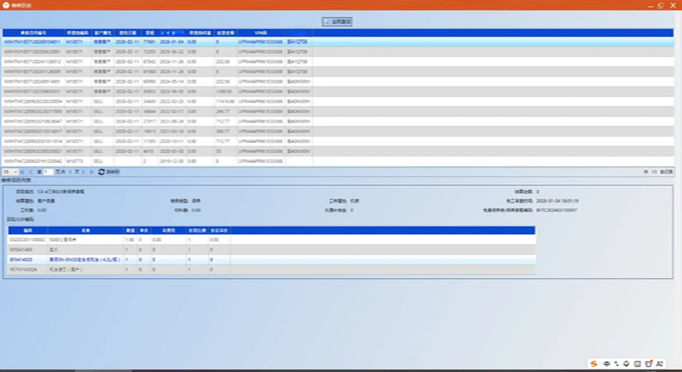
Task: Click the Sogou input method S logo
Action: click(x=594, y=364)
